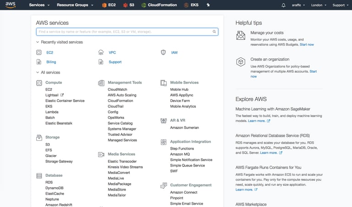The height and width of the screenshot is (207, 352).
Task: Click the search magnifier icon in the service search box
Action: (214, 32)
